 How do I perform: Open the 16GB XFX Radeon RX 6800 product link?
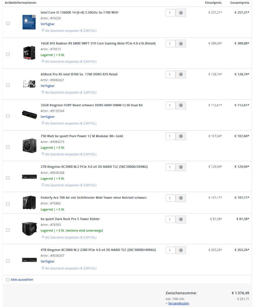coord(98,44)
